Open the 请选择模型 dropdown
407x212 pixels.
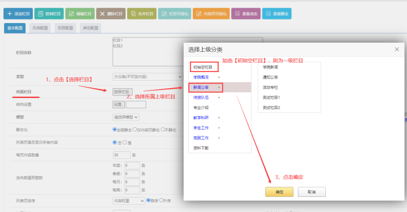pos(126,117)
